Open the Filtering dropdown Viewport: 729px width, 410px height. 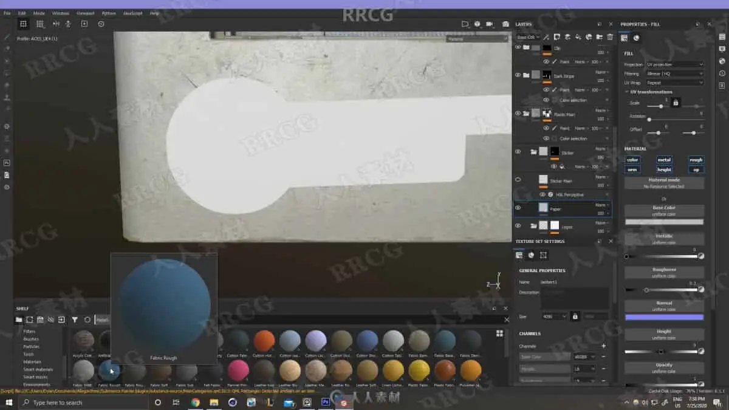point(674,73)
